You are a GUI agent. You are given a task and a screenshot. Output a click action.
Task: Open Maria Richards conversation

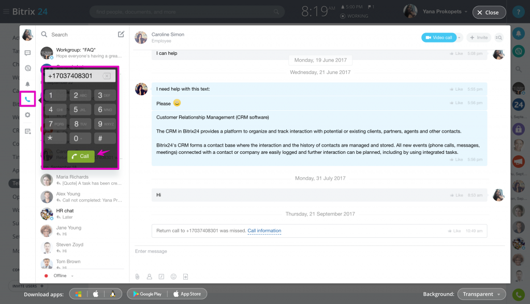pos(81,180)
